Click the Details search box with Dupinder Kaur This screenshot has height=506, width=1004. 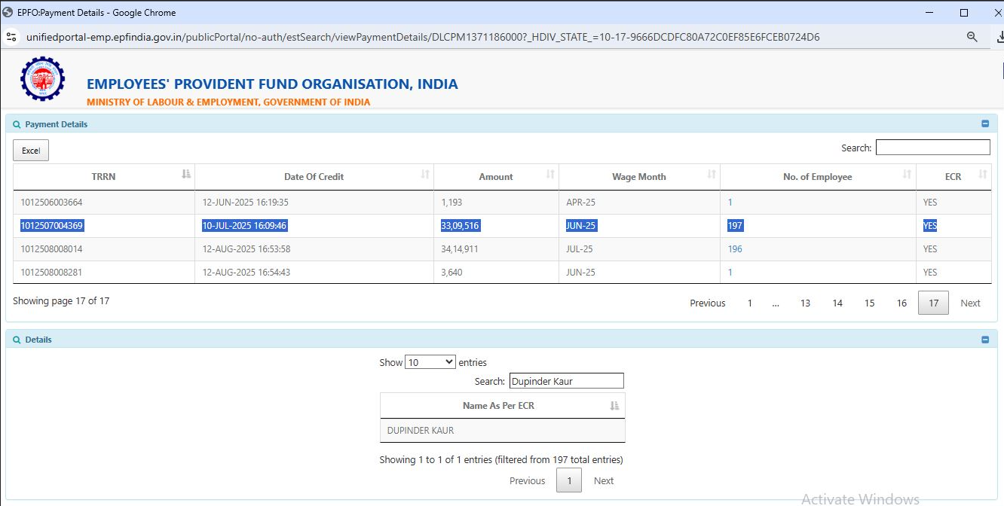(x=566, y=381)
